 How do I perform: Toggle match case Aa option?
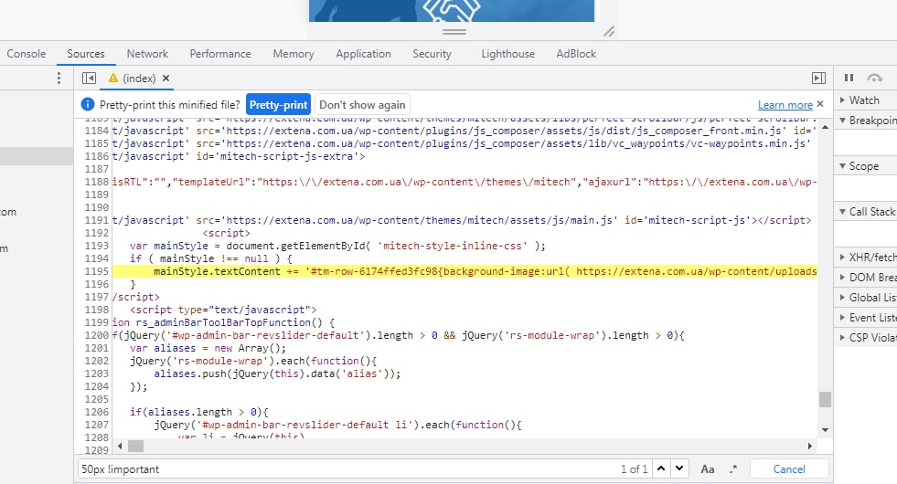point(708,469)
